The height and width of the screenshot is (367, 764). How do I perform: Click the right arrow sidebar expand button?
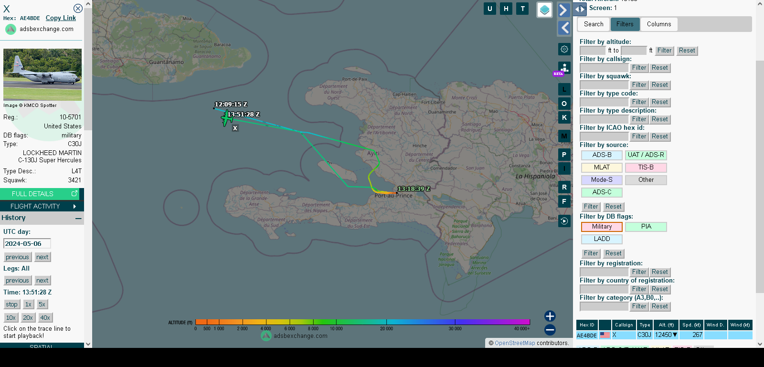coord(564,10)
